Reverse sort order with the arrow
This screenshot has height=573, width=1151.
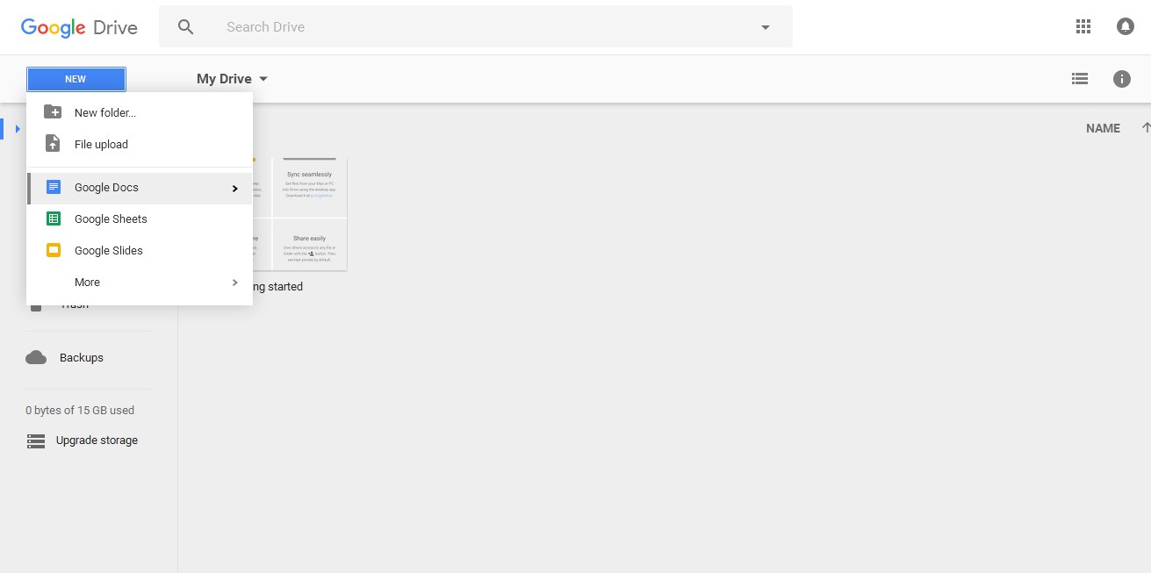pyautogui.click(x=1146, y=128)
